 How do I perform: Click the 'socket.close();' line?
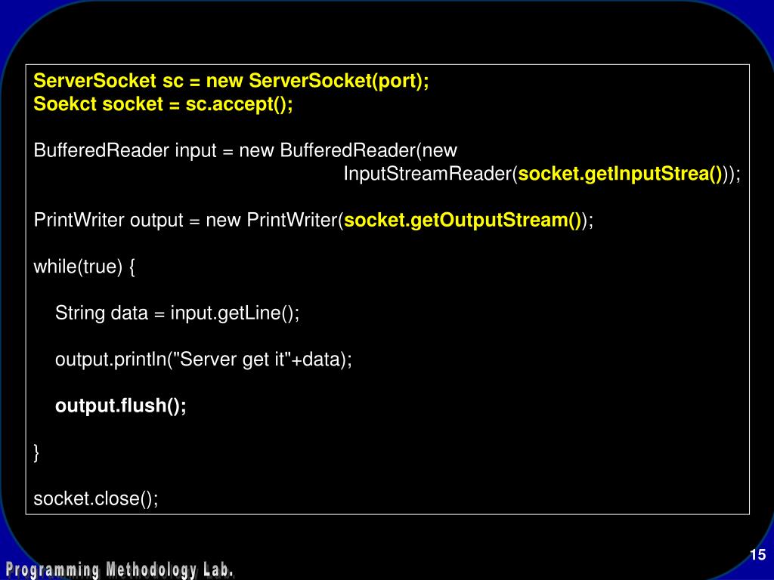pyautogui.click(x=96, y=498)
